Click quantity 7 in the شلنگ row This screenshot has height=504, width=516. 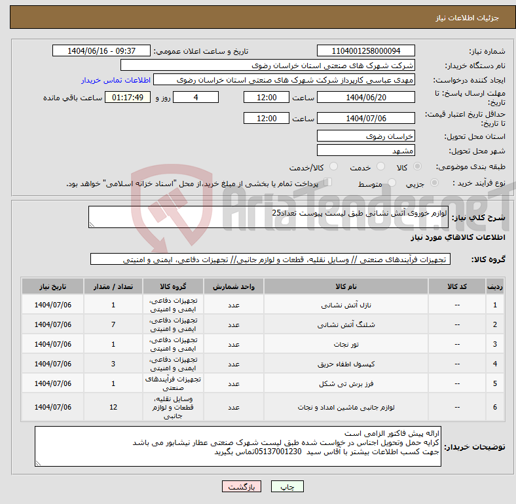113,325
